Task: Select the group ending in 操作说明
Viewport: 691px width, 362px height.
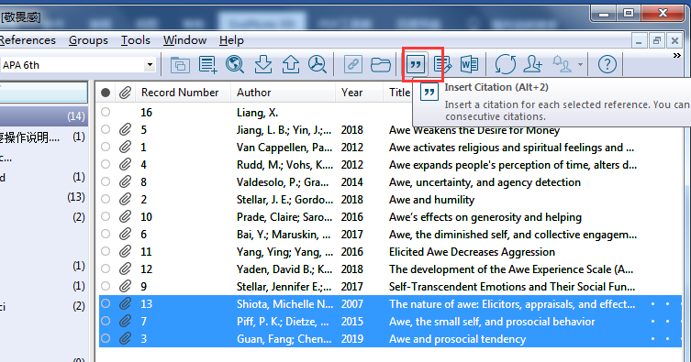Action: [44, 137]
